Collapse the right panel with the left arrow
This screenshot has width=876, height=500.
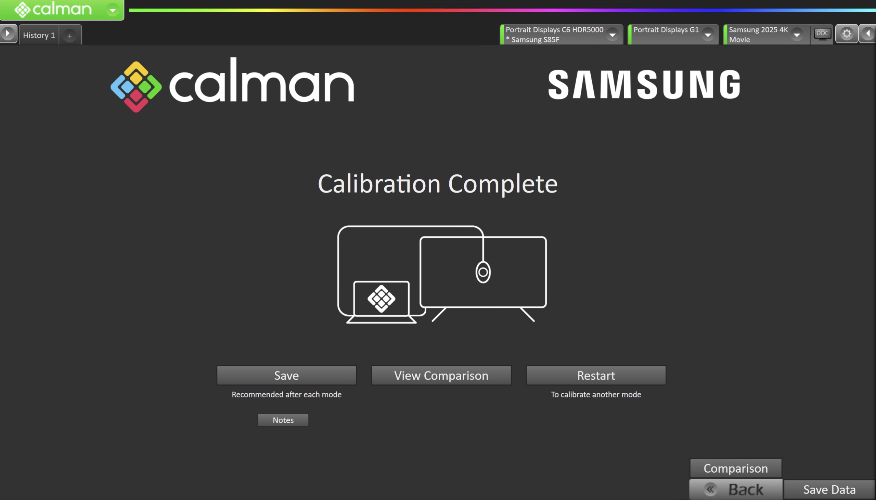point(868,34)
